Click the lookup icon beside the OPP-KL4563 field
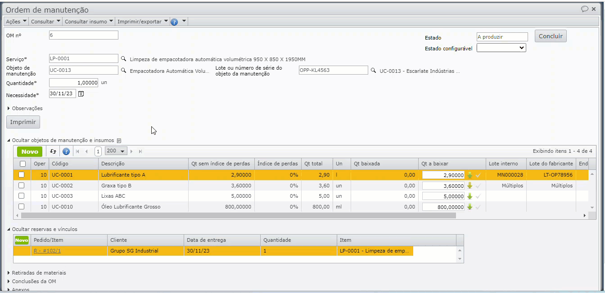The height and width of the screenshot is (293, 605). coord(373,71)
